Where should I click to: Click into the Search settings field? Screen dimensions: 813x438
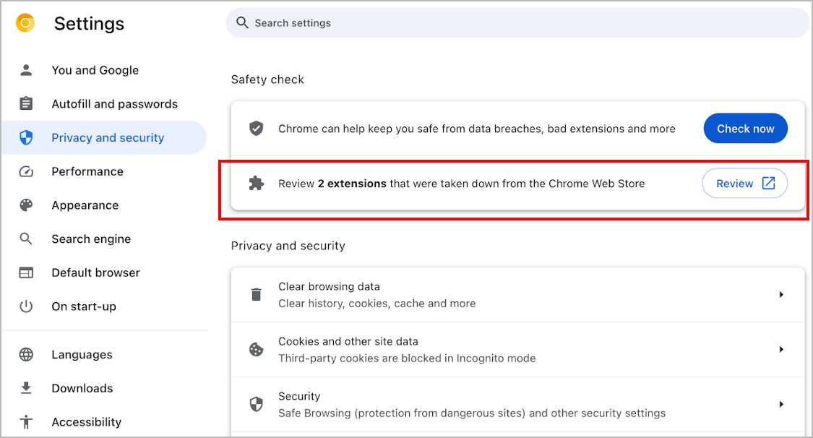(x=517, y=23)
